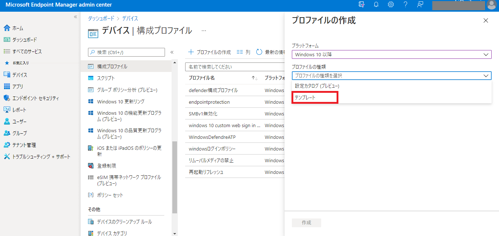
Task: Open the defender構成プロファイル profile
Action: point(213,90)
